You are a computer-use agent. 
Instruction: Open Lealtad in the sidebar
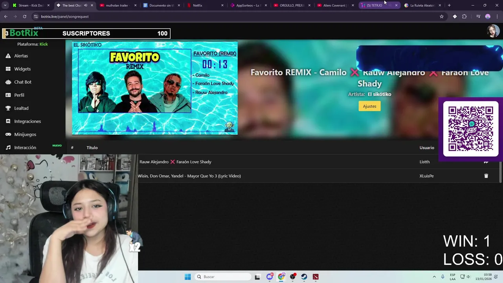tap(21, 108)
